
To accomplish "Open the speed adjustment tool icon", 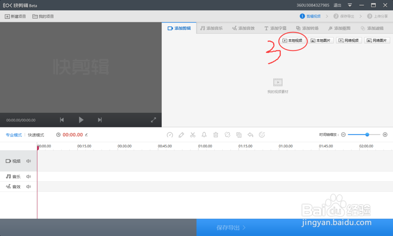I will click(x=170, y=135).
